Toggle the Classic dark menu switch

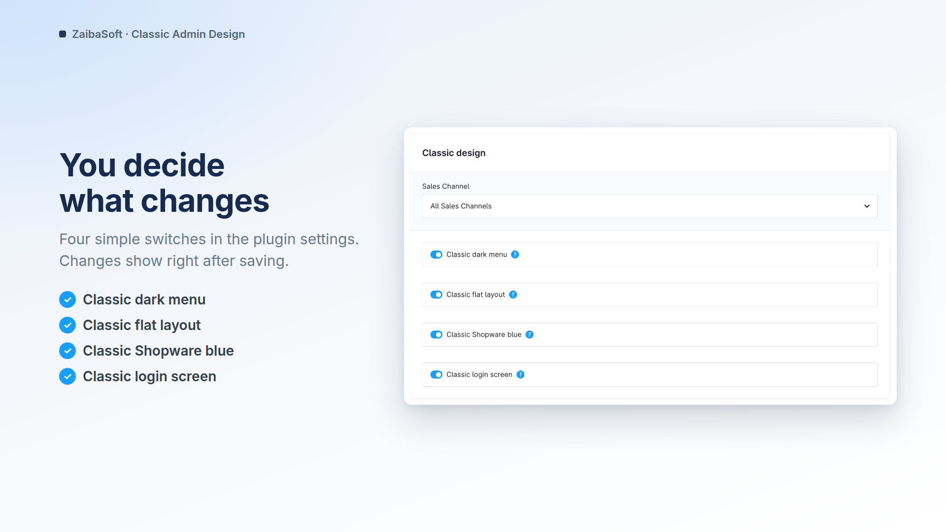pyautogui.click(x=436, y=255)
